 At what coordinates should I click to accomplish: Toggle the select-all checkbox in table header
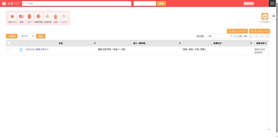coord(9,43)
